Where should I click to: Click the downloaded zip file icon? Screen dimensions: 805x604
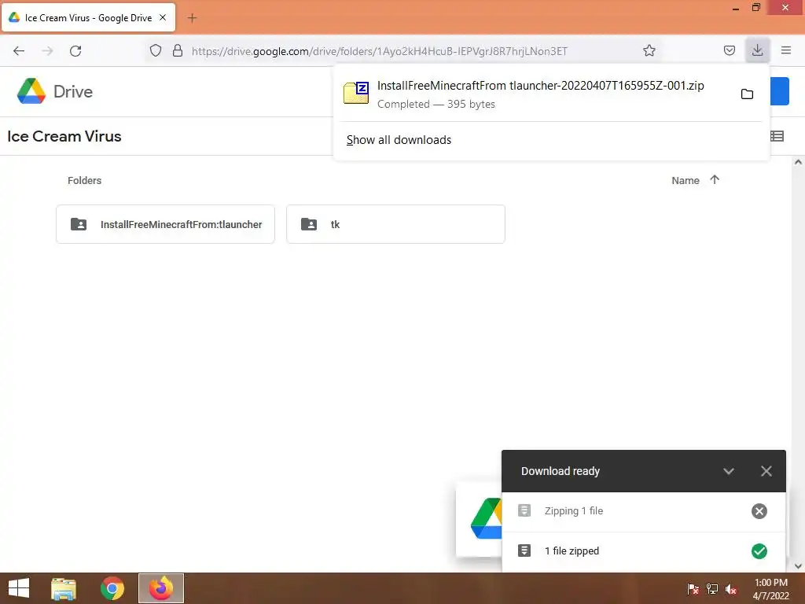pos(356,93)
